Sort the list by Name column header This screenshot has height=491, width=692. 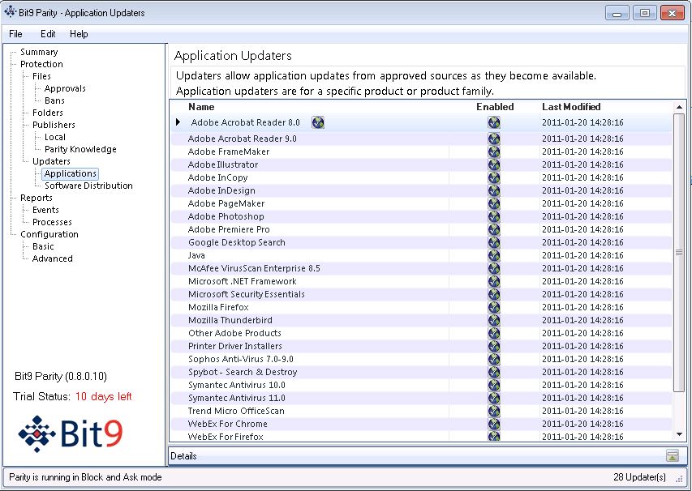coord(201,107)
